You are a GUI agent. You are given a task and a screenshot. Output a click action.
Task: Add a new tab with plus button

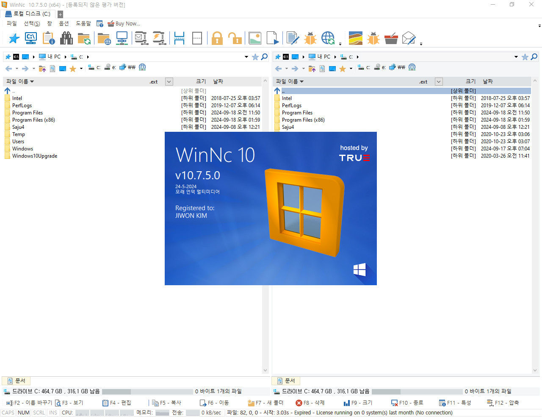[x=60, y=14]
